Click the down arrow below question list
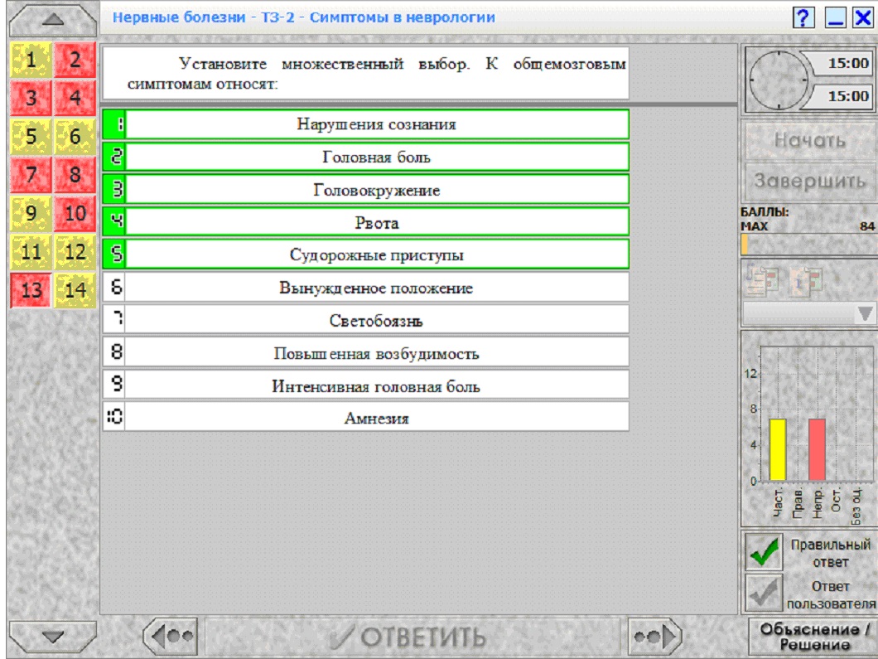The width and height of the screenshot is (878, 659). [53, 637]
